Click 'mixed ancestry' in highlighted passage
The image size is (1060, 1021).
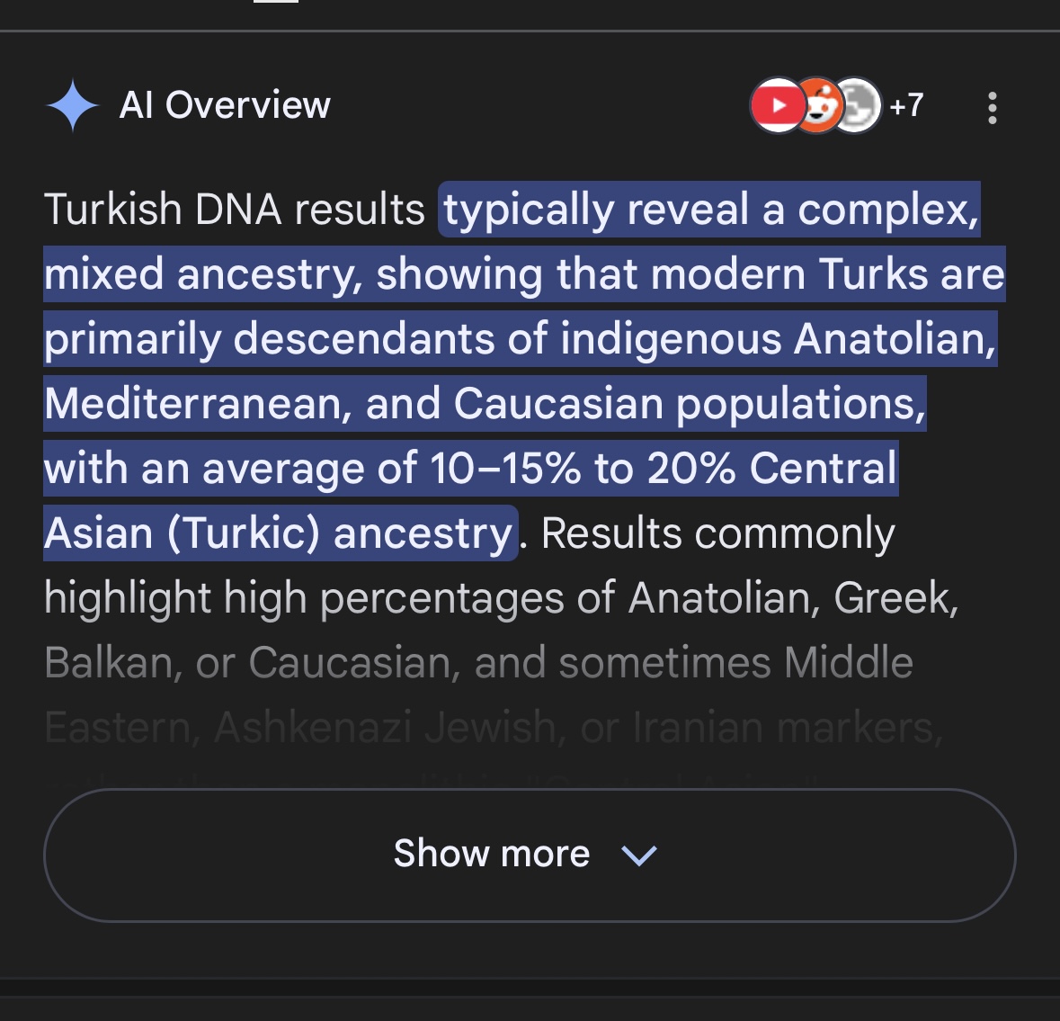point(202,274)
